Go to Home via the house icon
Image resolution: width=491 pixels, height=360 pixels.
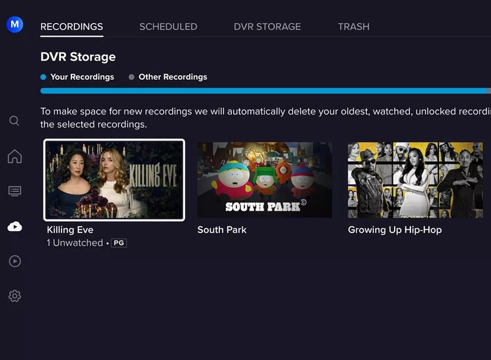(x=14, y=156)
